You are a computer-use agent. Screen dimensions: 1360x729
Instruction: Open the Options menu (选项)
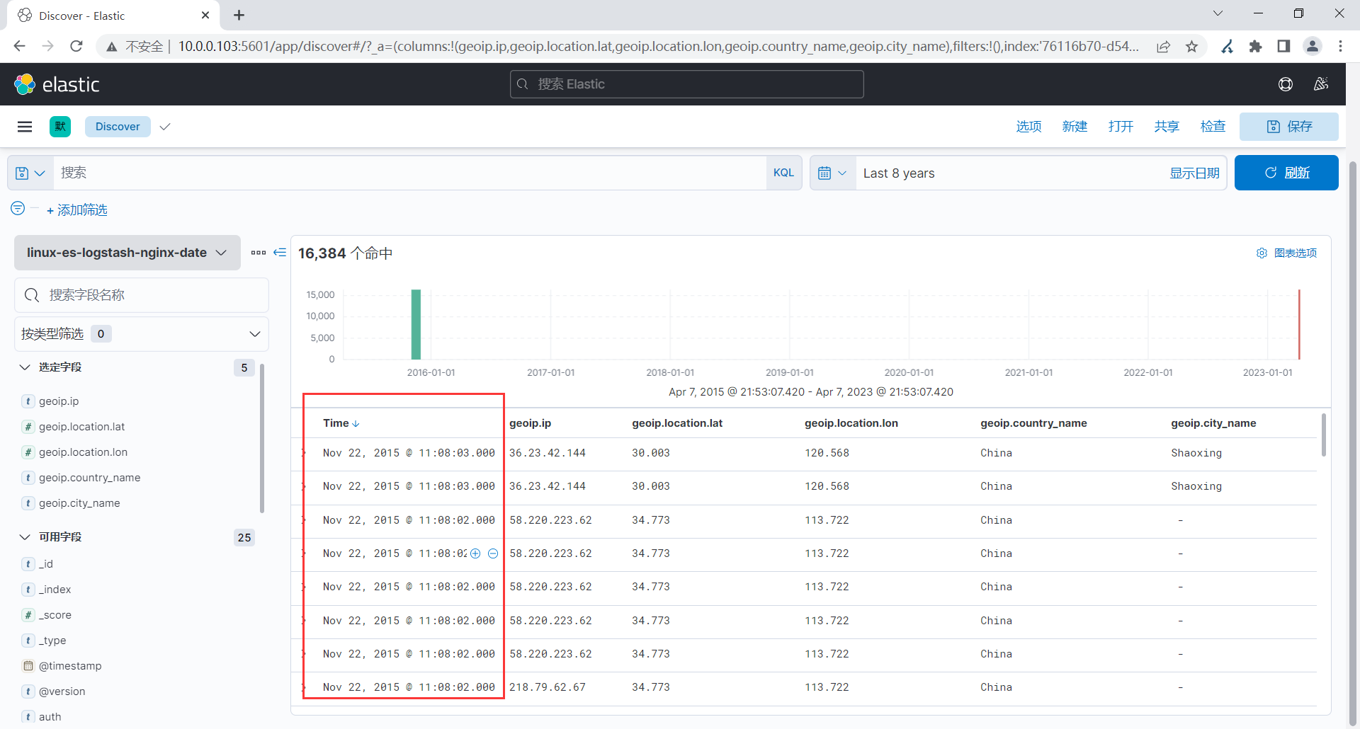tap(1028, 127)
